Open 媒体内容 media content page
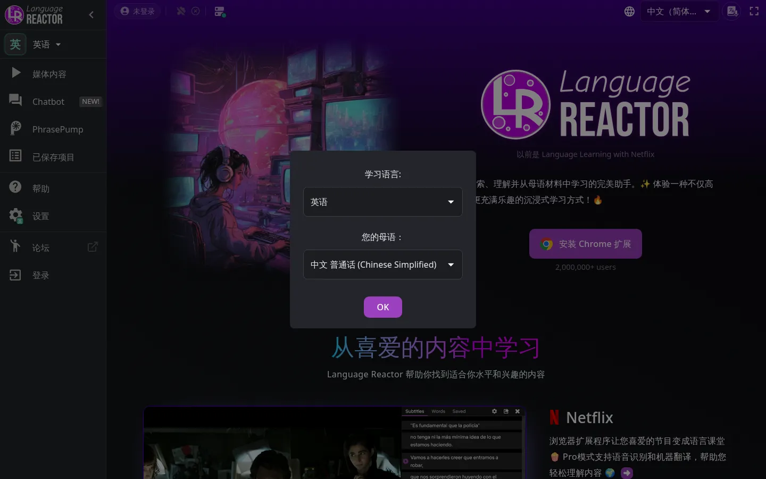This screenshot has width=766, height=479. click(x=53, y=74)
